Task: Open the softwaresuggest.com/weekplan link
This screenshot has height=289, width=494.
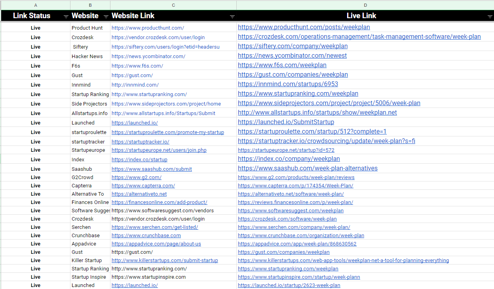Action: [x=291, y=211]
